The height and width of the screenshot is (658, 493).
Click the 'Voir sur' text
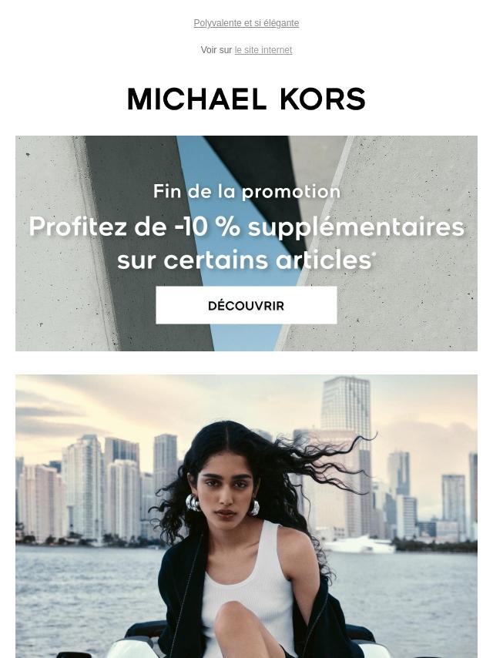(216, 50)
